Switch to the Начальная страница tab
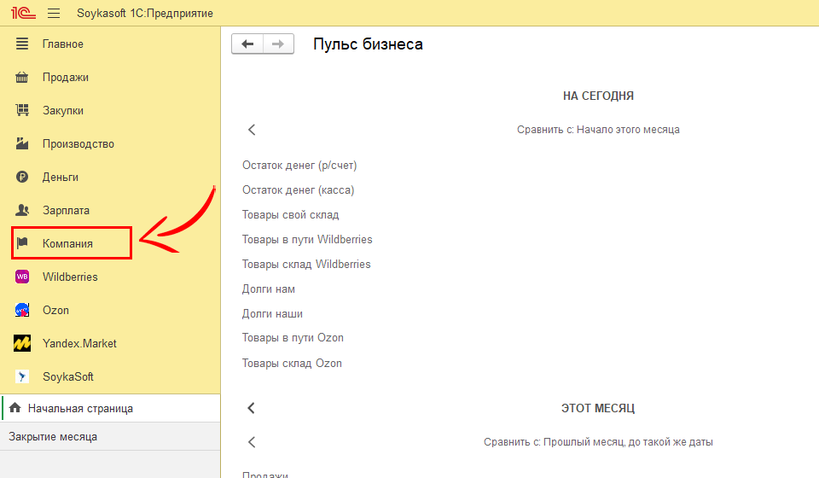Screen dimensions: 819x478 pyautogui.click(x=80, y=409)
